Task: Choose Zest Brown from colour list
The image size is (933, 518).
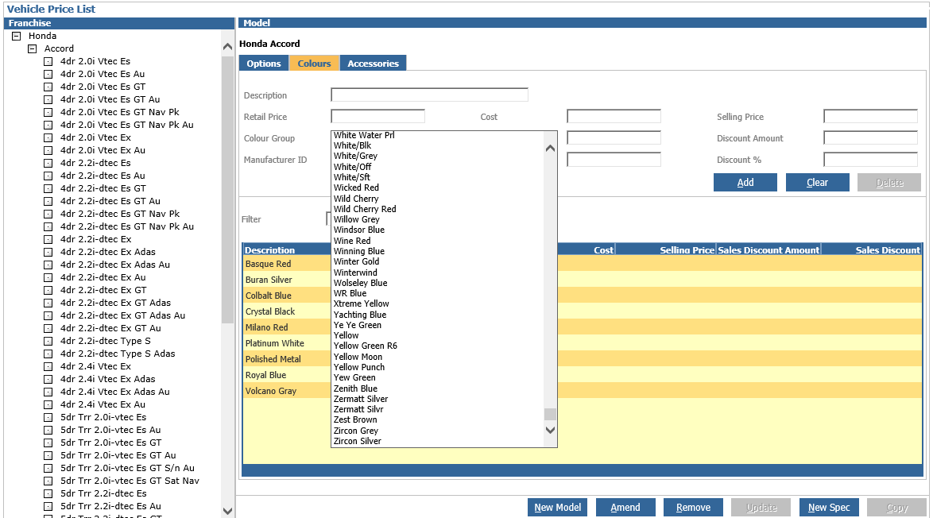Action: [355, 419]
